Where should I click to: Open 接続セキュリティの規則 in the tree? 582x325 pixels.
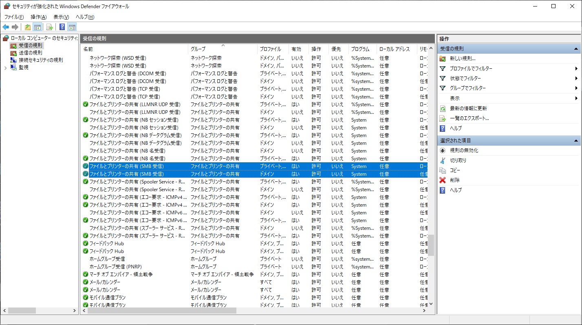tap(40, 60)
